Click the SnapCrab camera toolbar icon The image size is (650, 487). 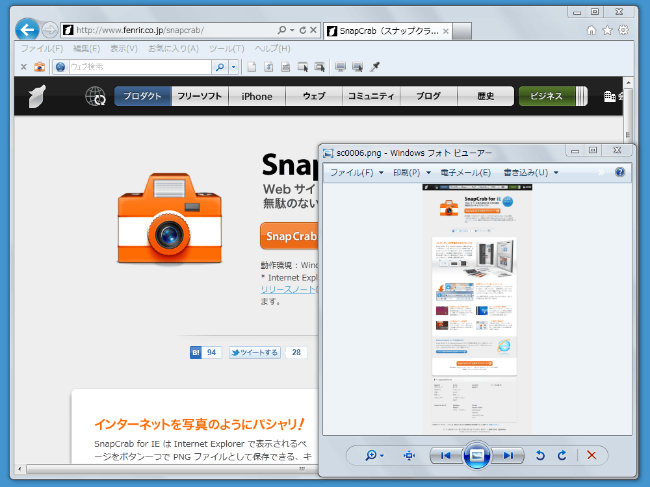click(x=40, y=67)
